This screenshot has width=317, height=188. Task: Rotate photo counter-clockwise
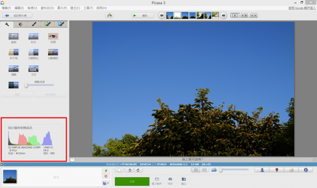[130, 170]
